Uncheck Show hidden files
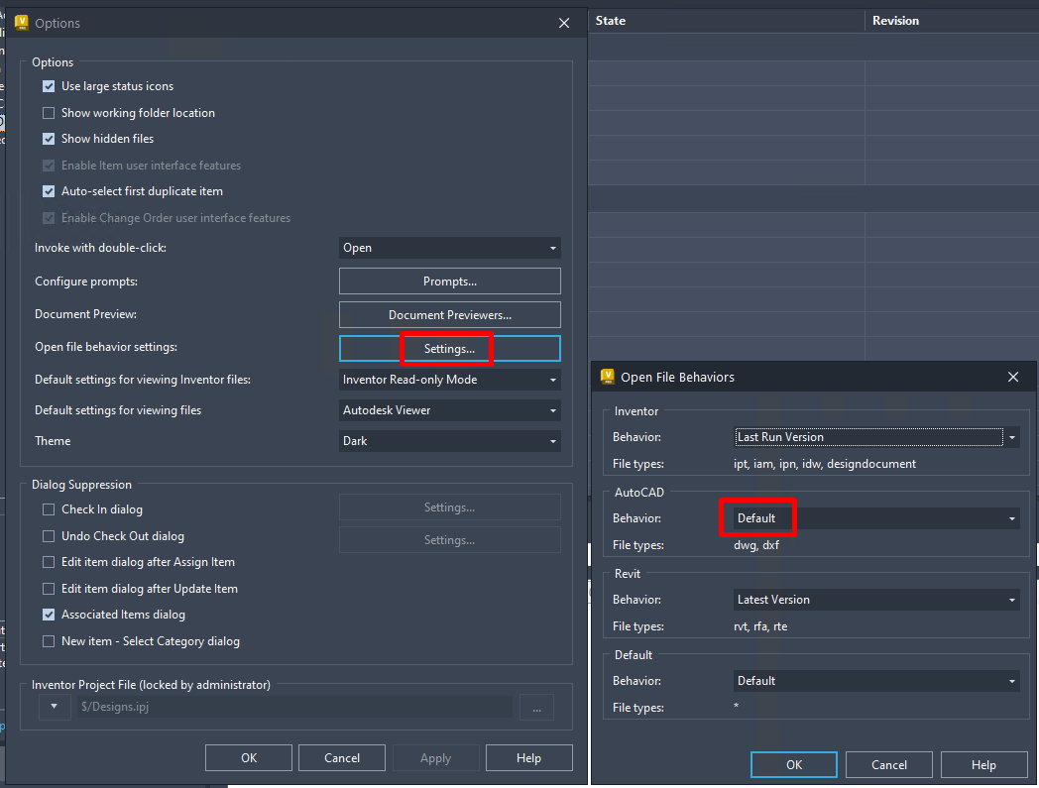 coord(49,139)
